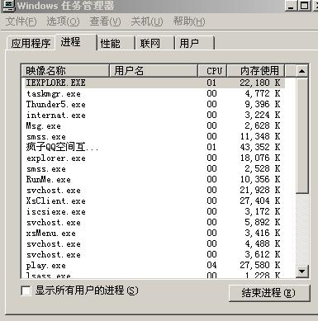Click the scrollbar down arrow
The height and width of the screenshot is (321, 318).
click(302, 271)
